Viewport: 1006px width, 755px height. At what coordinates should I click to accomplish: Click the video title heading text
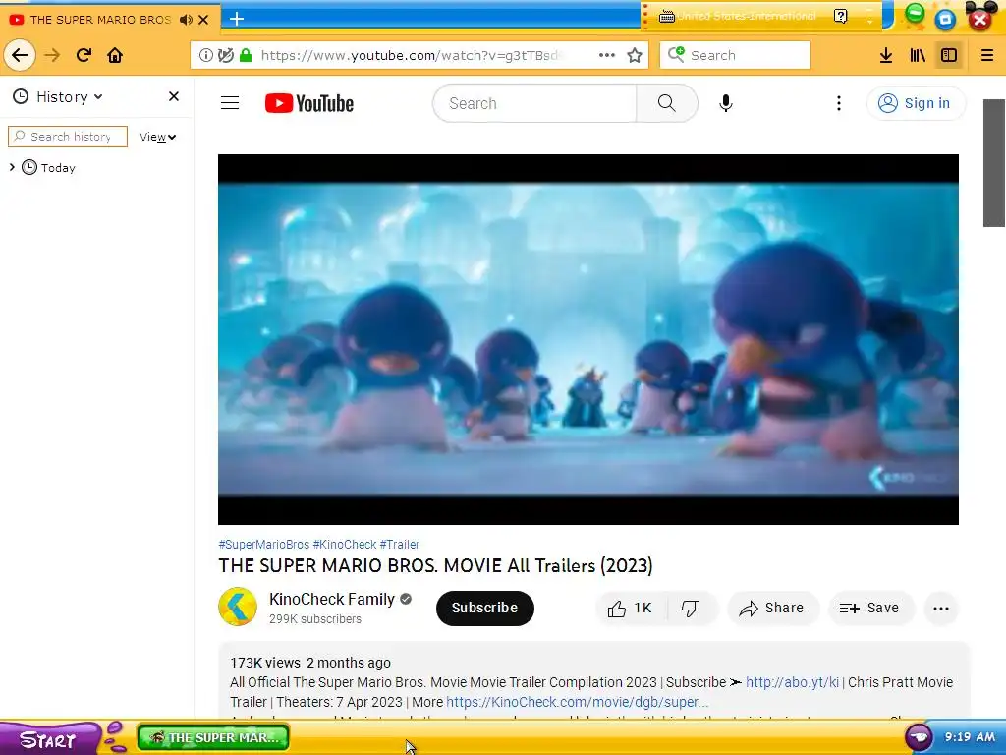click(x=435, y=565)
